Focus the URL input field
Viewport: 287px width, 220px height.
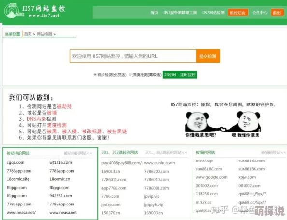pos(133,56)
